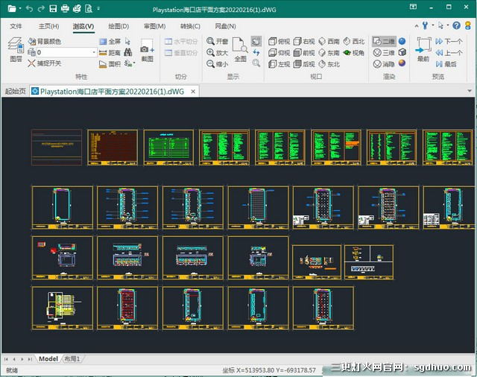Select 西北 northwest isometric view
477x377 pixels.
pos(354,41)
